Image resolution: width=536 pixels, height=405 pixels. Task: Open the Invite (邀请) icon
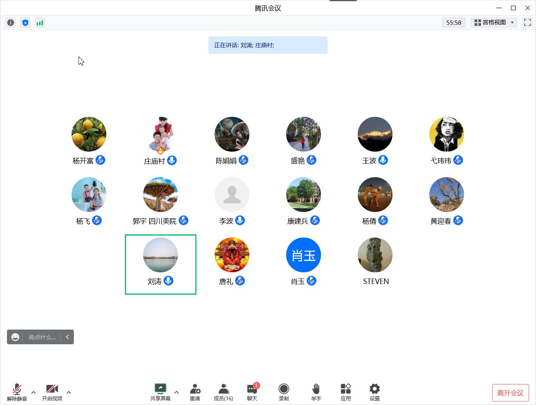pyautogui.click(x=195, y=392)
